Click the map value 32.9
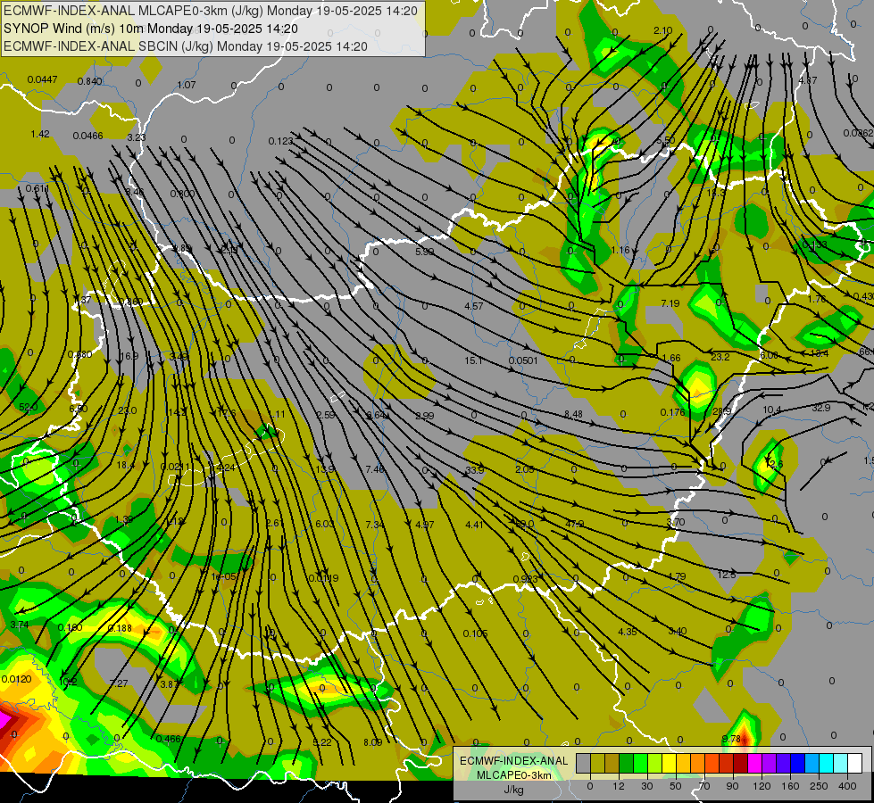874x803 pixels. point(820,408)
